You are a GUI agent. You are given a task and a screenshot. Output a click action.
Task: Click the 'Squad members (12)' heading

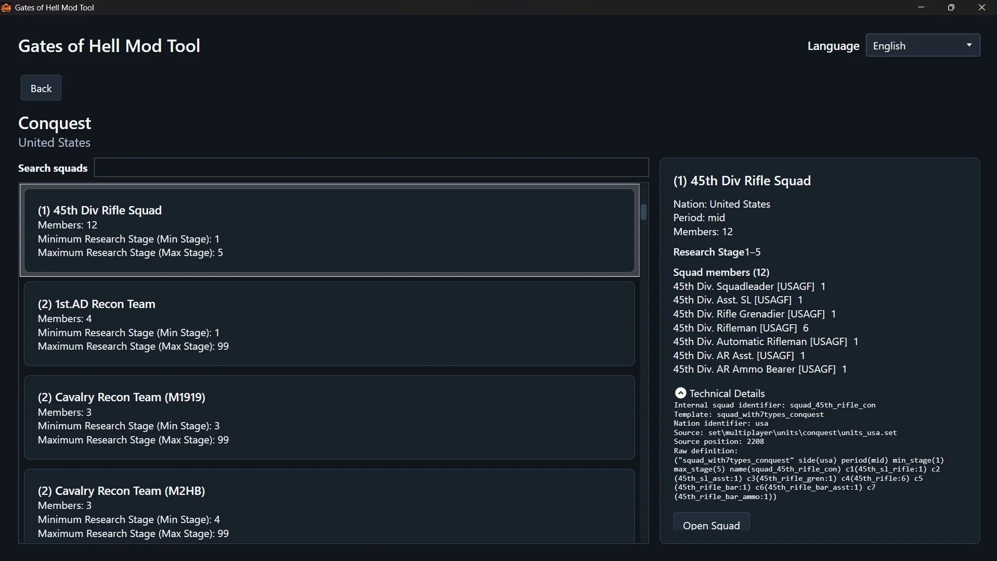721,272
